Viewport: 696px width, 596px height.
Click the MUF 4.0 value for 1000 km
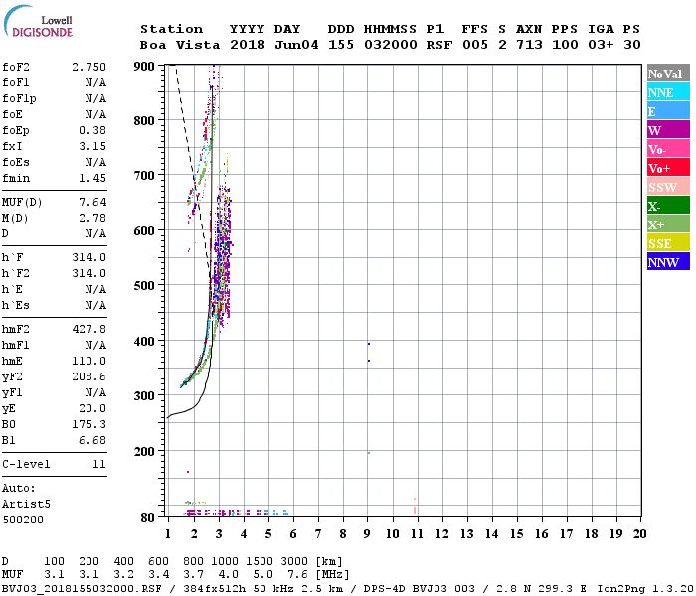[x=228, y=575]
